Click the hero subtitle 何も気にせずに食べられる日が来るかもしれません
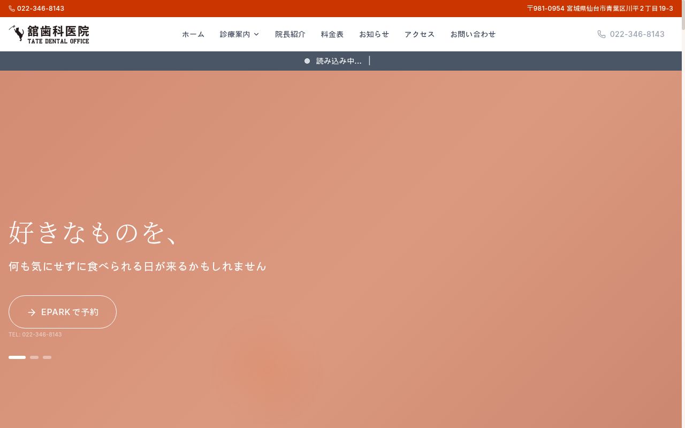Image resolution: width=685 pixels, height=428 pixels. [x=138, y=266]
